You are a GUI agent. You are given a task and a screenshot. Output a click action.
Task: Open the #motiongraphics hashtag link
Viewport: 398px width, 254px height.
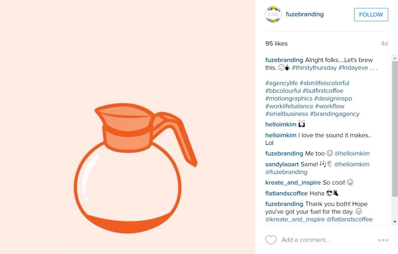click(x=289, y=99)
